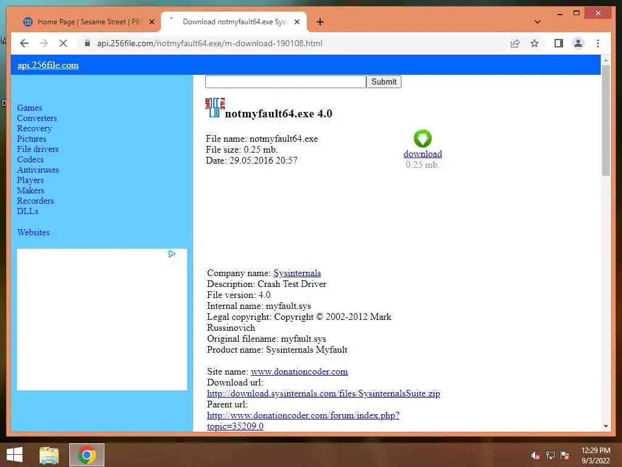Viewport: 622px width, 467px height.
Task: Click the forward navigation arrow
Action: click(x=44, y=43)
